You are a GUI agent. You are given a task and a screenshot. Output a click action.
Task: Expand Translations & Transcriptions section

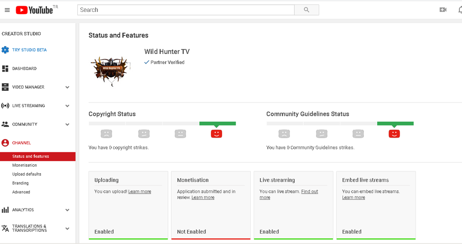pos(67,229)
